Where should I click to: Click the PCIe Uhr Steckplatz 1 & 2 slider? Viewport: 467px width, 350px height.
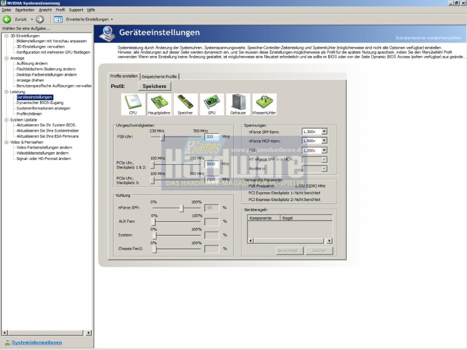153,165
